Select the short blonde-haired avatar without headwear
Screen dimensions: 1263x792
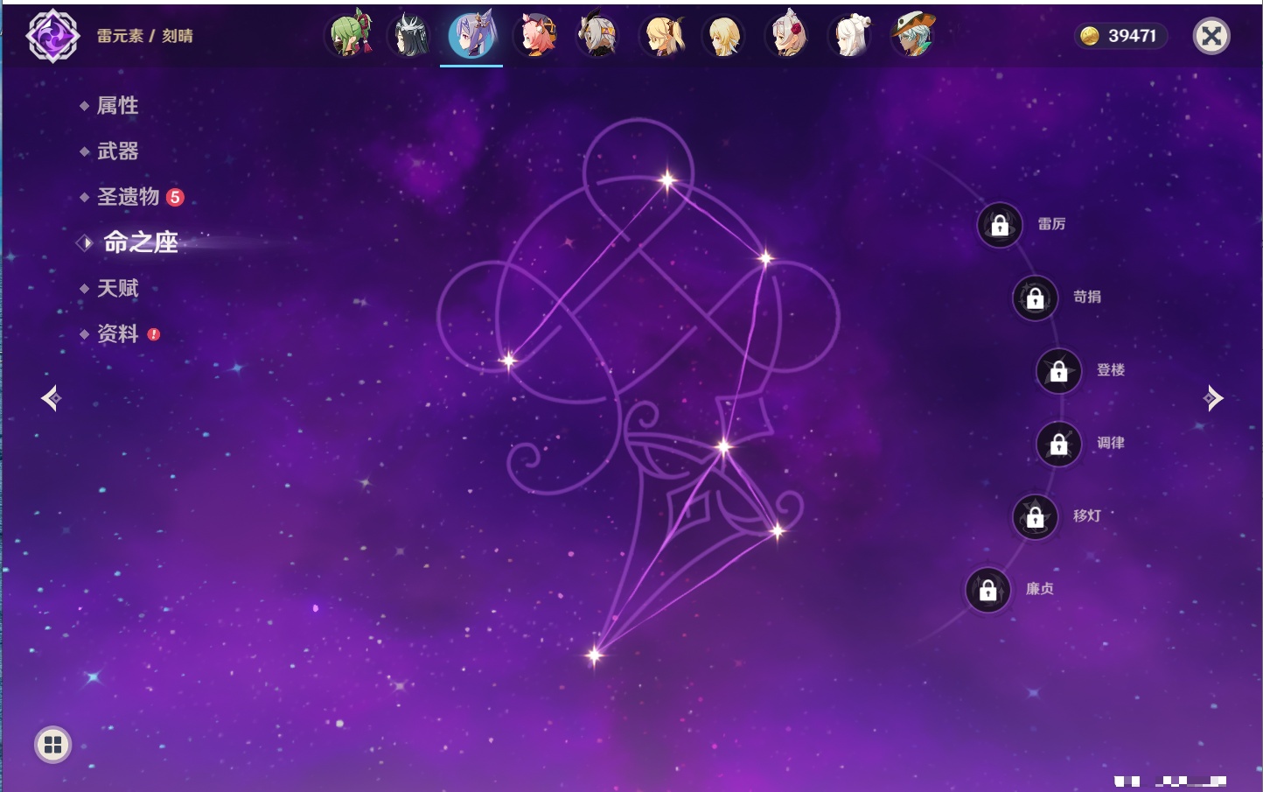coord(724,35)
